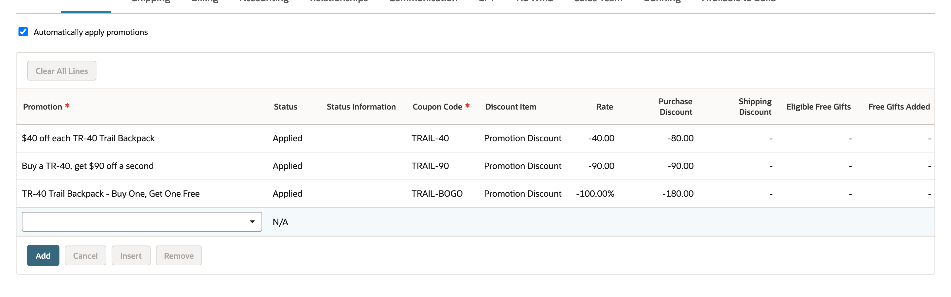The height and width of the screenshot is (297, 951).
Task: Click Promotion Discount in the TRAIL-40 row
Action: pyautogui.click(x=522, y=138)
